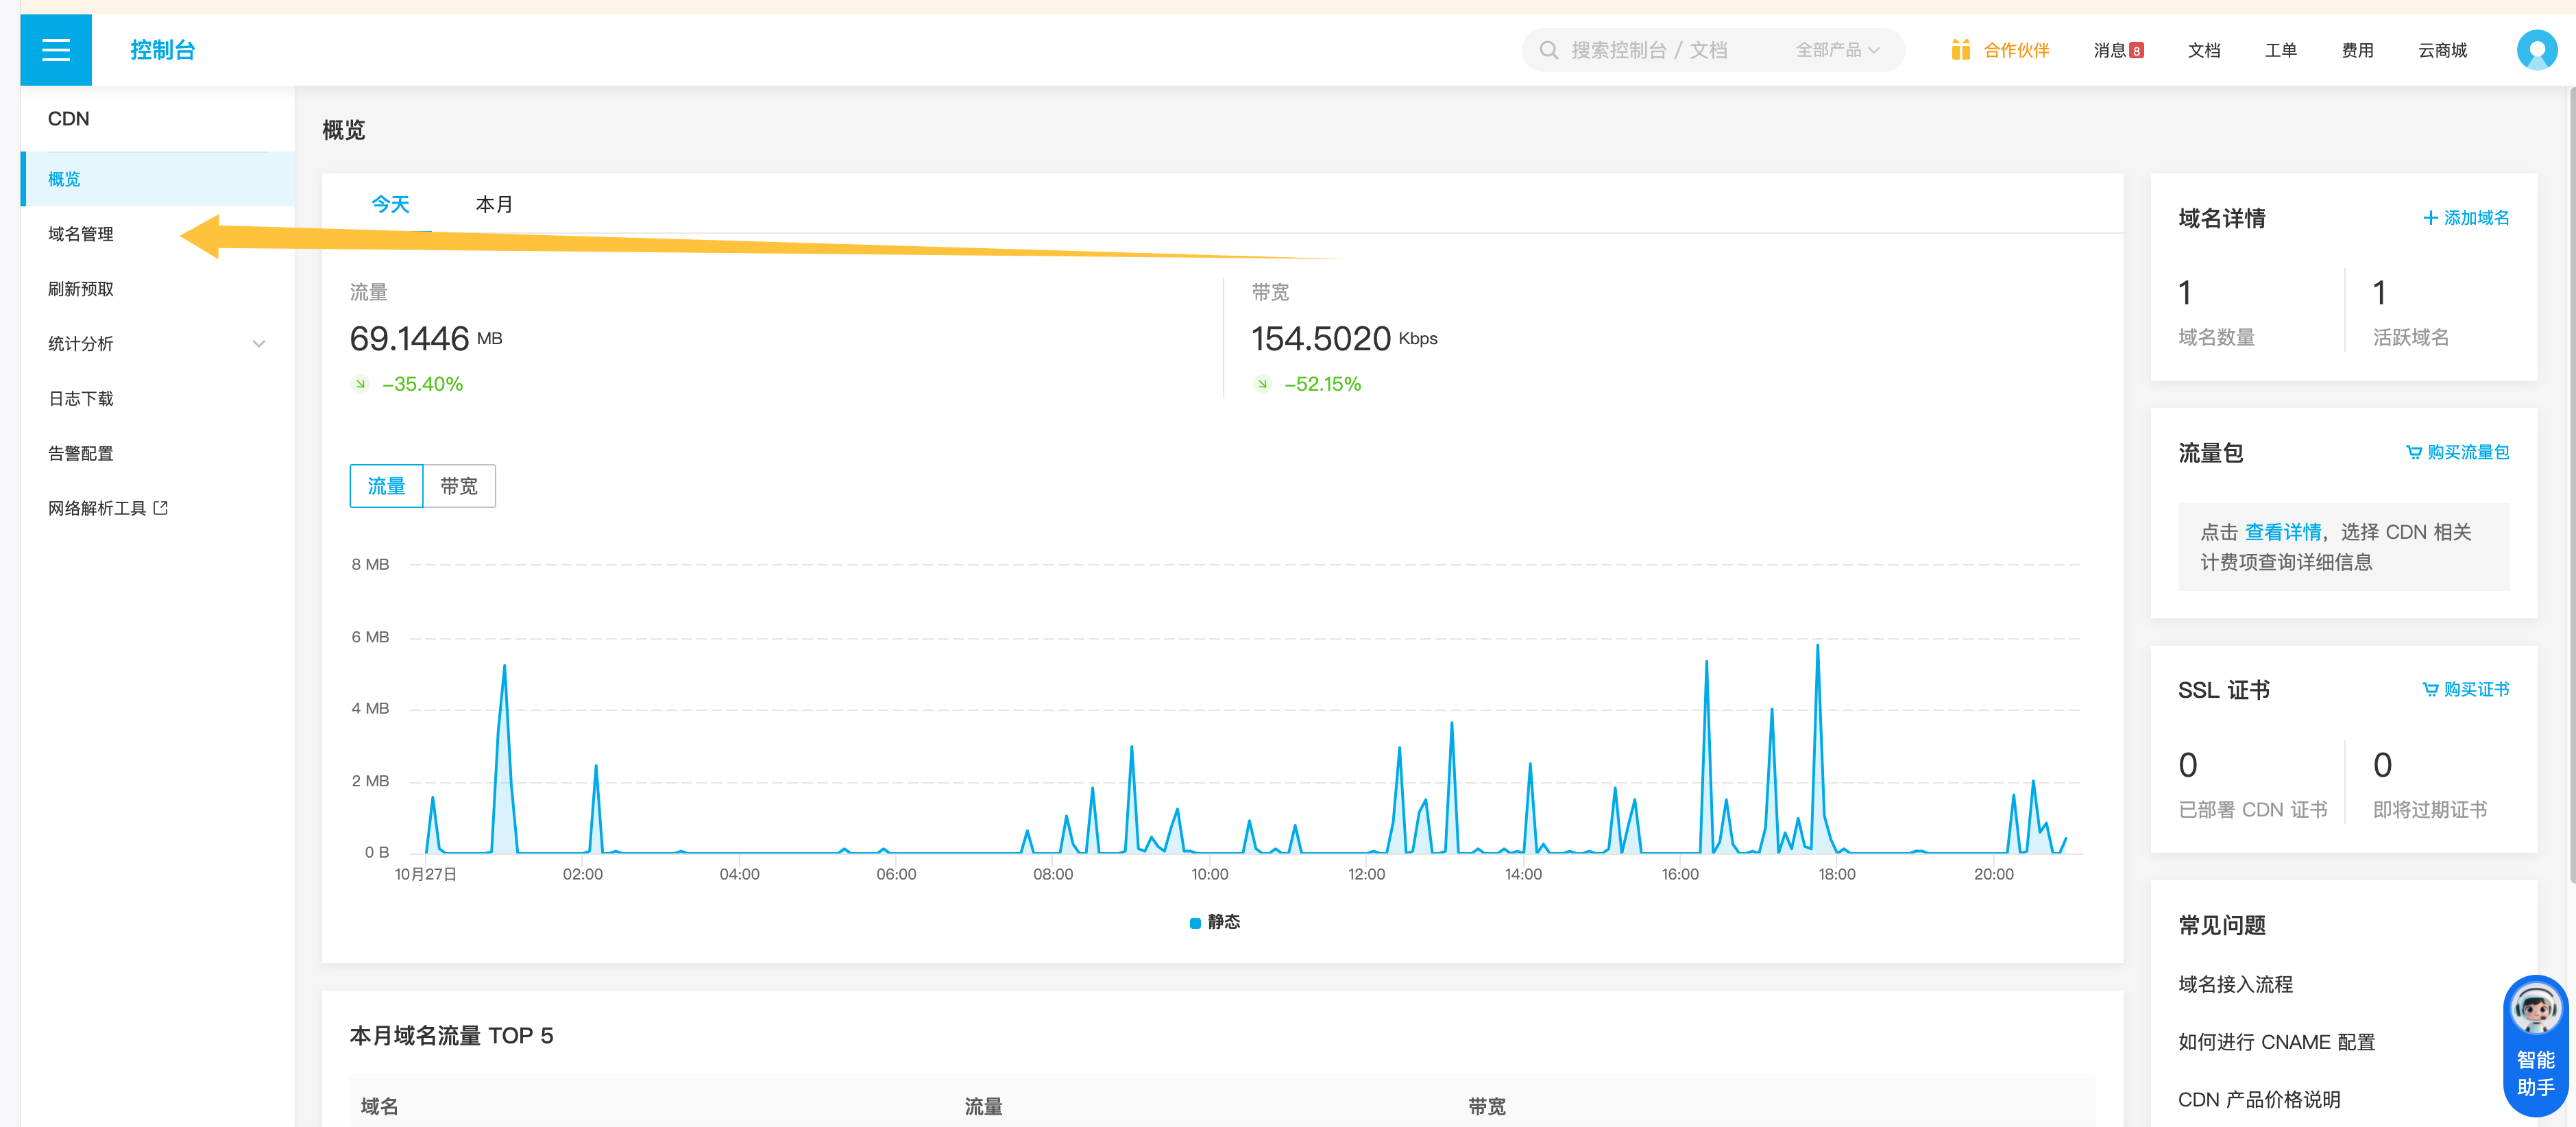Click the external link icon next to 网络解析工具

(x=161, y=508)
